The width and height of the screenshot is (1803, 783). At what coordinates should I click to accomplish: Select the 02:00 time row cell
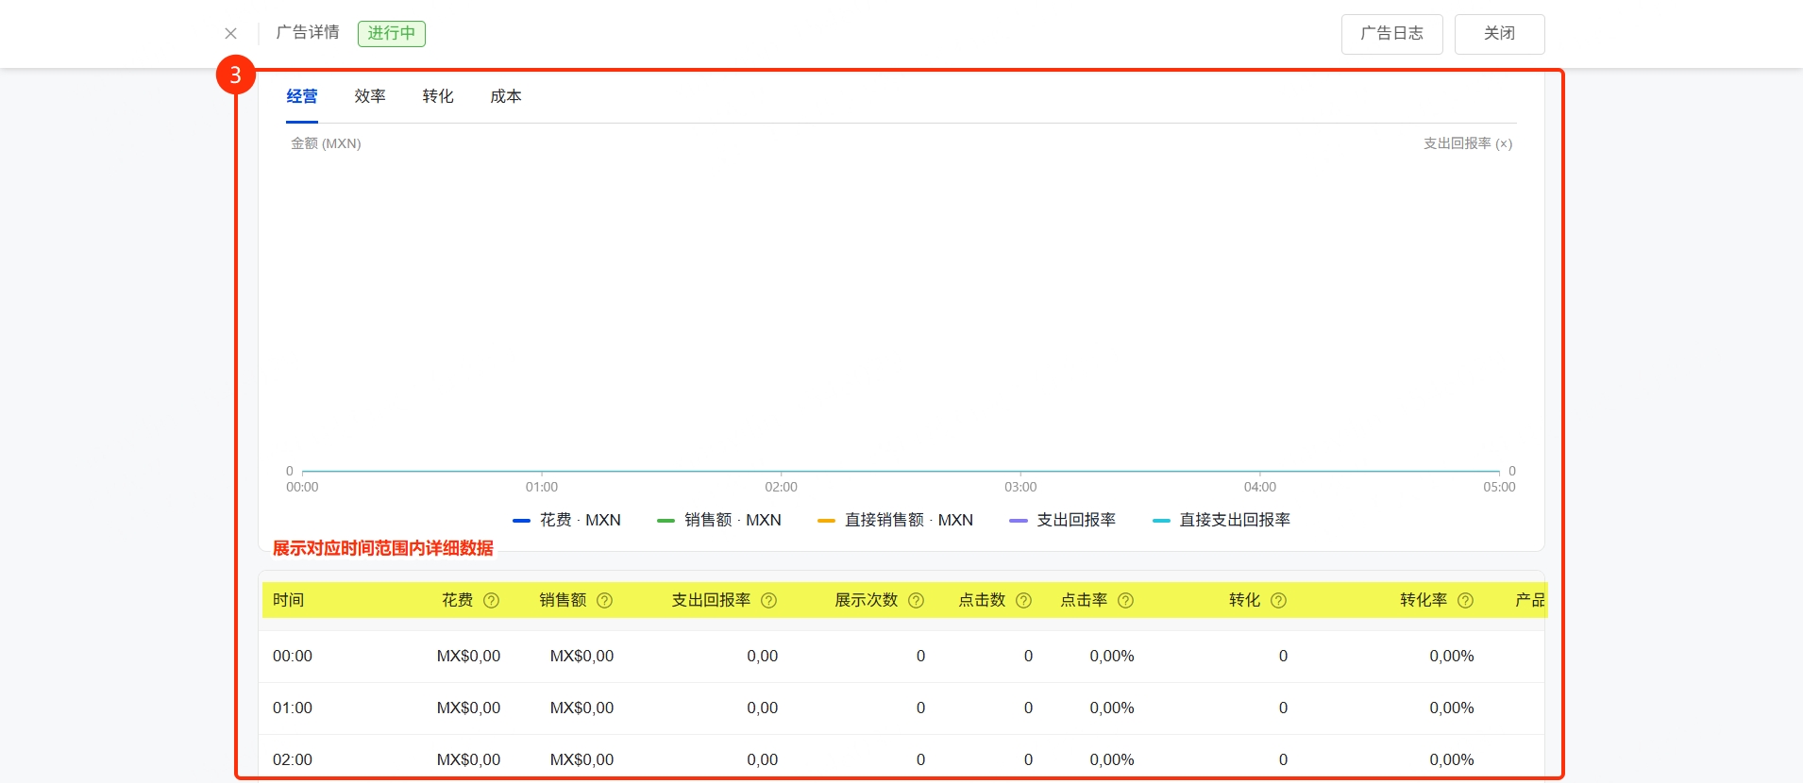pos(293,759)
